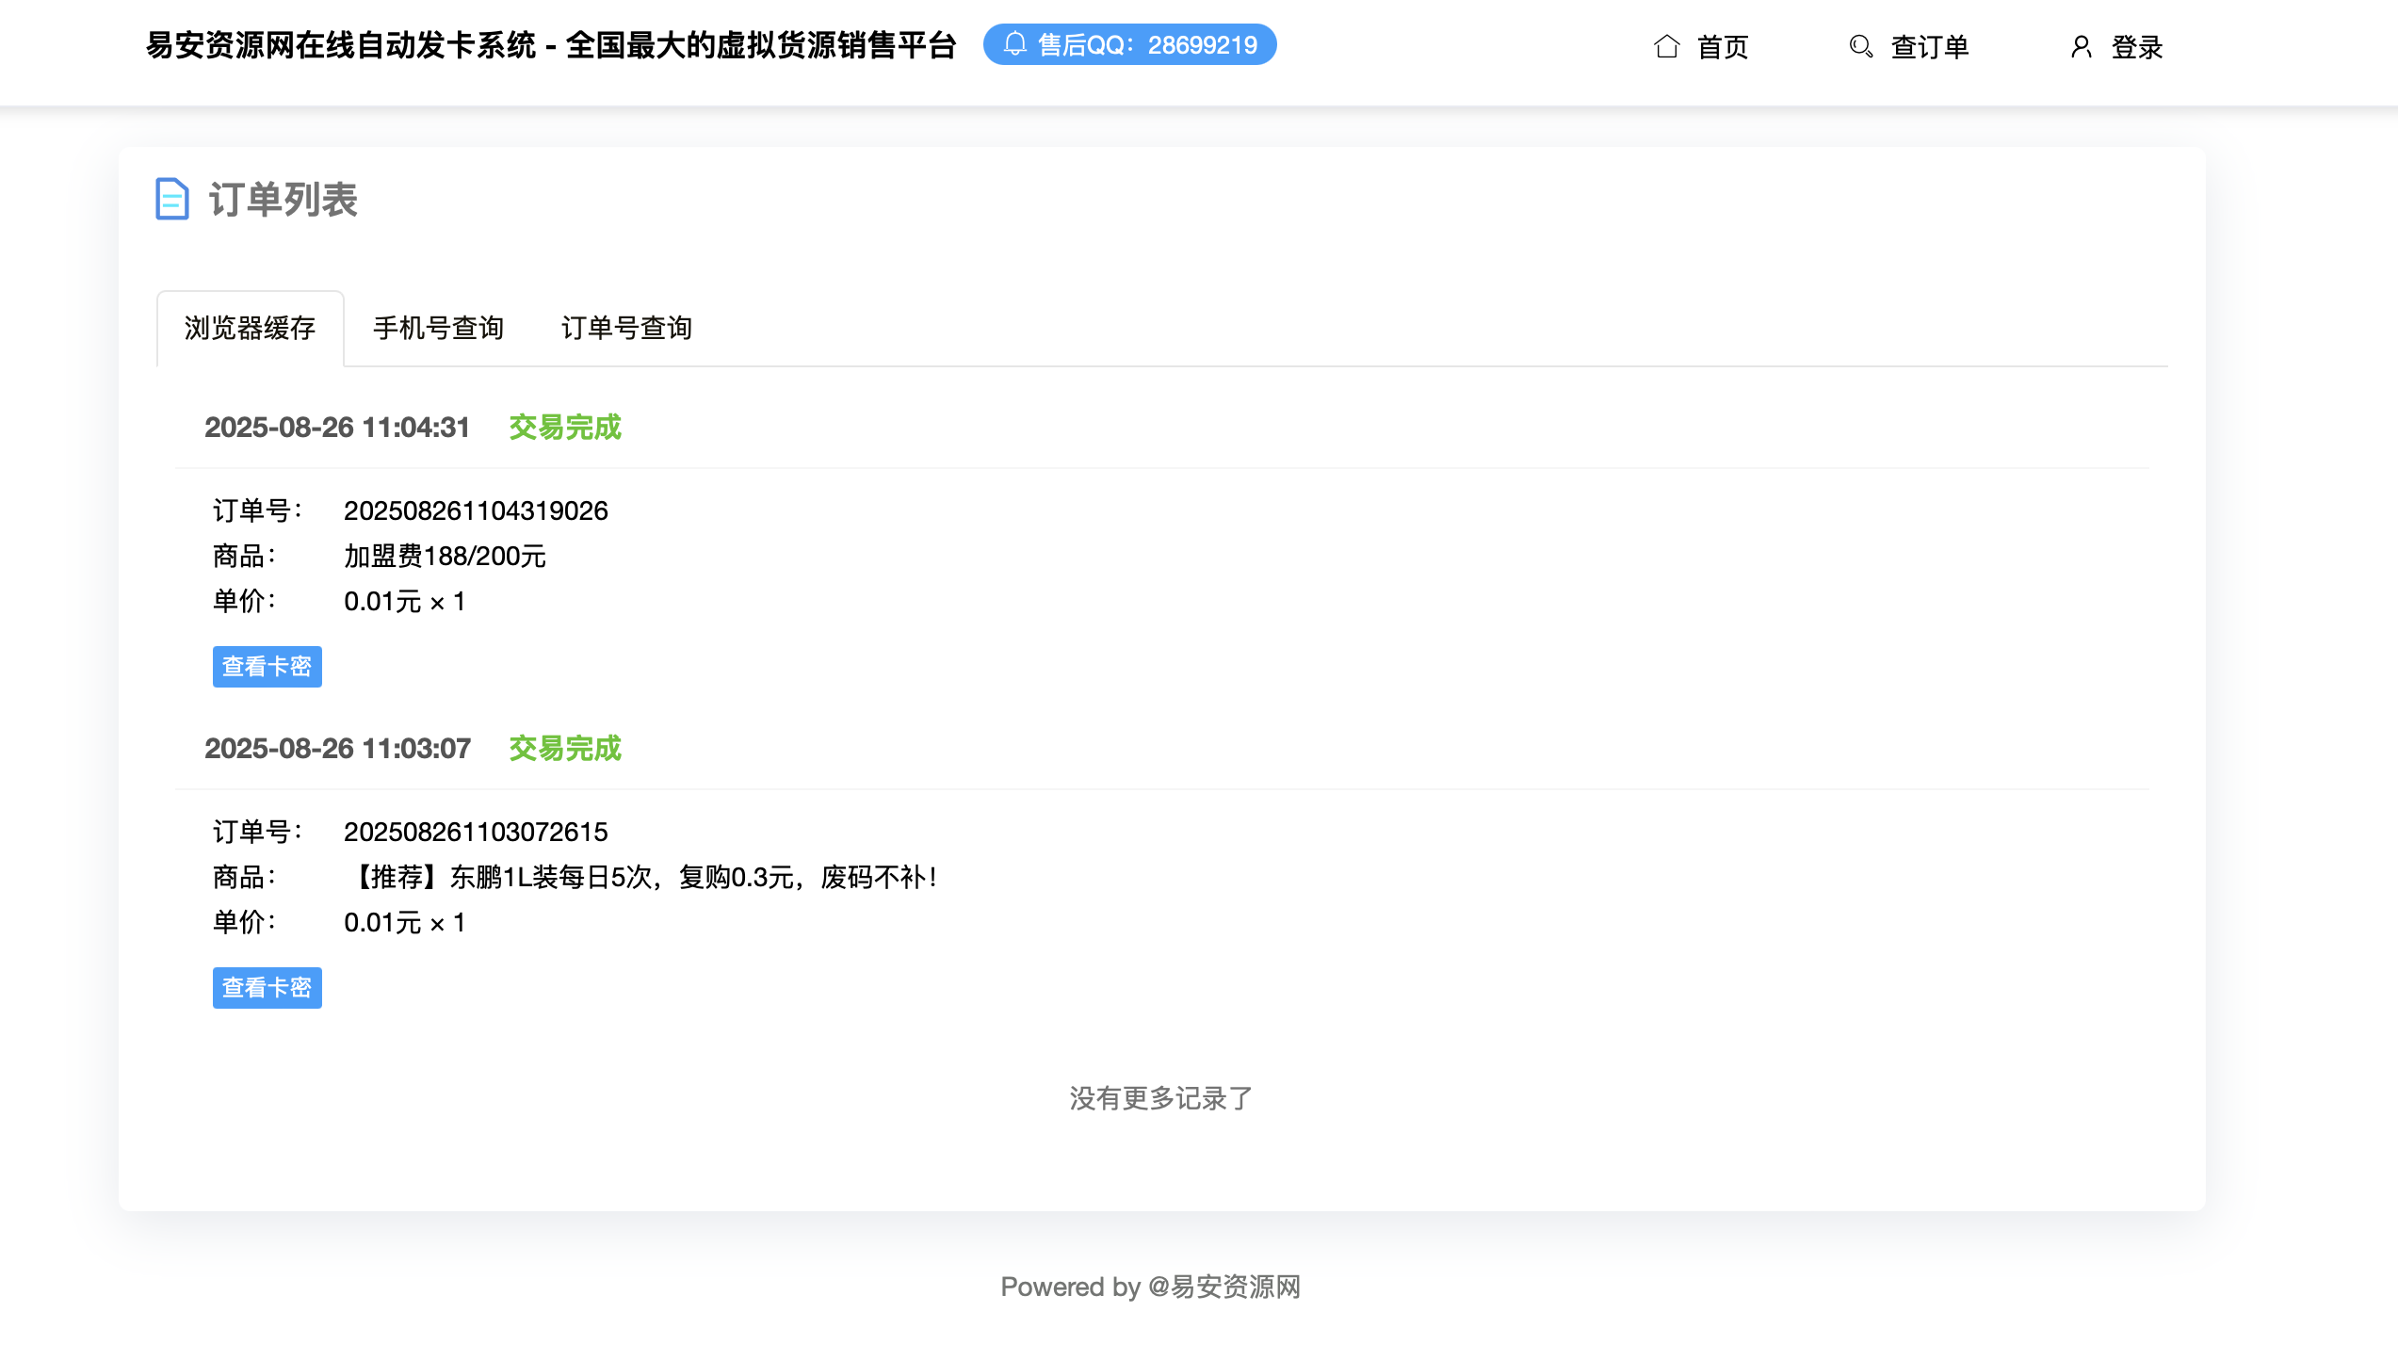The width and height of the screenshot is (2398, 1360).
Task: Select the 浏览器缓存 tab
Action: pyautogui.click(x=251, y=329)
